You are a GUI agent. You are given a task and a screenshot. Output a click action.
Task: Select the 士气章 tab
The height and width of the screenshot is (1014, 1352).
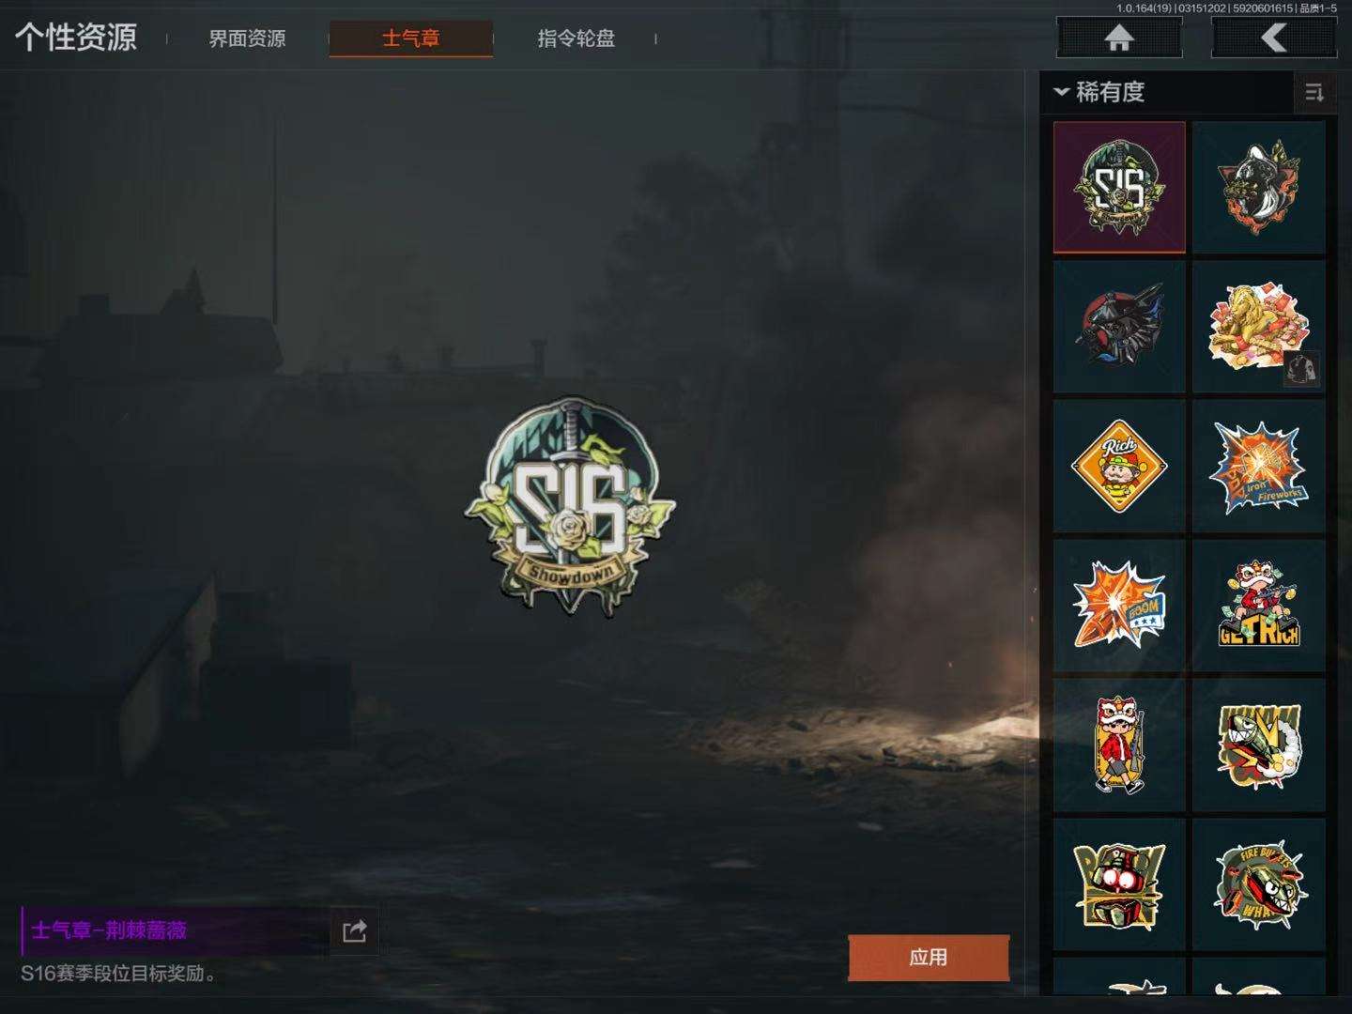coord(411,38)
